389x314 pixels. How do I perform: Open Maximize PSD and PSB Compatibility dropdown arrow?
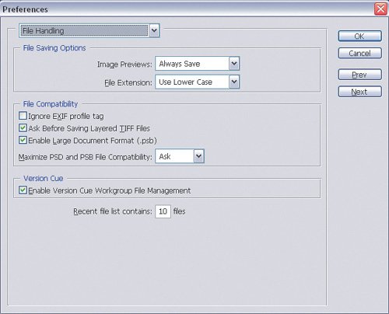pyautogui.click(x=198, y=156)
